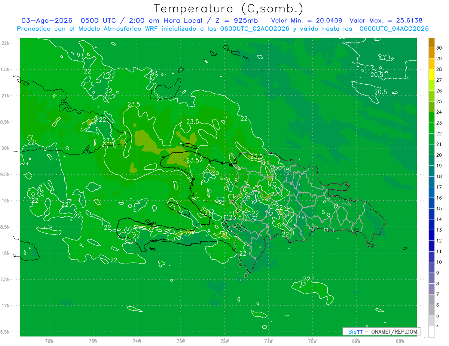
Task: Click the 74W longitude axis label
Action: click(137, 341)
